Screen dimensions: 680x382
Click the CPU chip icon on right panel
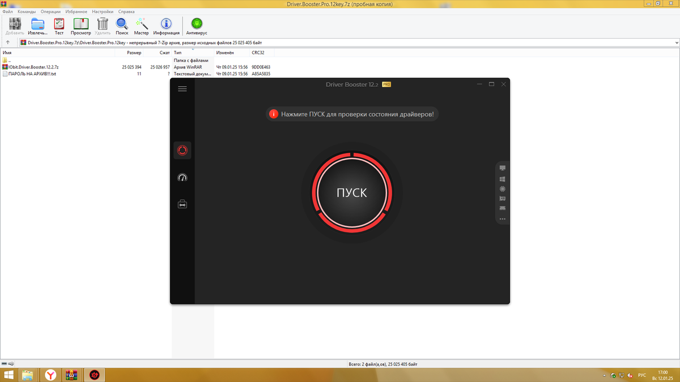(503, 188)
